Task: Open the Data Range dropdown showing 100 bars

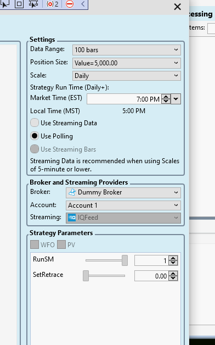Action: [x=127, y=50]
